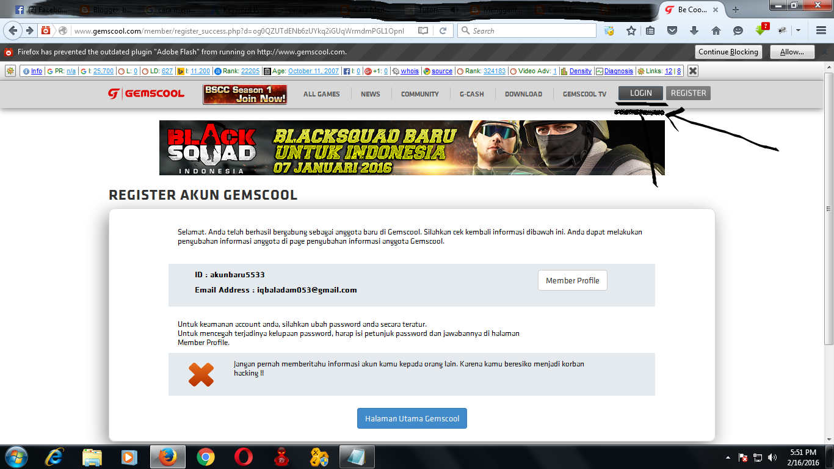This screenshot has height=469, width=834.
Task: Launch Google Chrome from taskbar
Action: pos(206,457)
